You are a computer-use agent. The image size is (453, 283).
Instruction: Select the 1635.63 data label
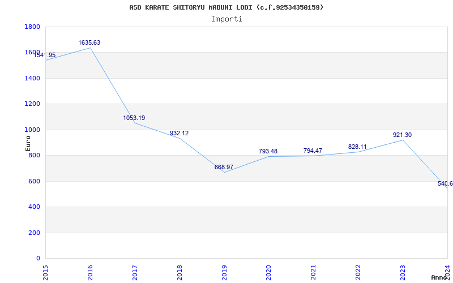[x=89, y=43]
